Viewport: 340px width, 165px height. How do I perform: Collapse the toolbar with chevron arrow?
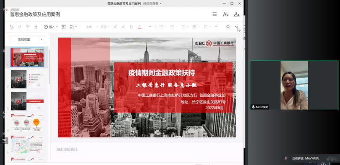tap(236, 27)
